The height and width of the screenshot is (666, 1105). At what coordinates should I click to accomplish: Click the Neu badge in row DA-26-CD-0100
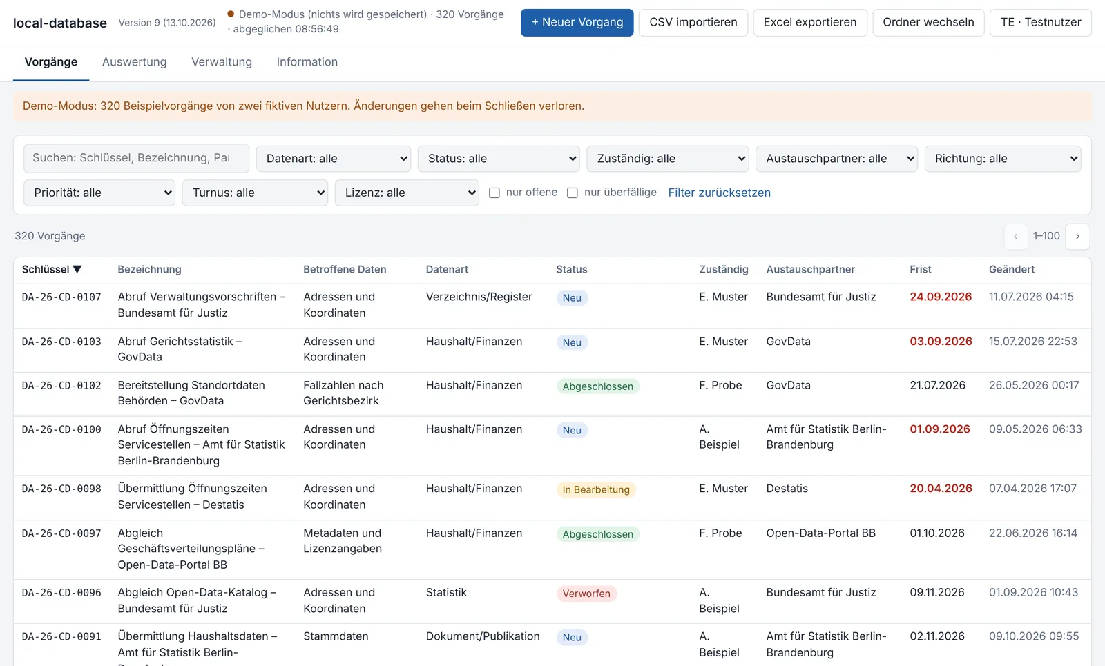point(572,431)
